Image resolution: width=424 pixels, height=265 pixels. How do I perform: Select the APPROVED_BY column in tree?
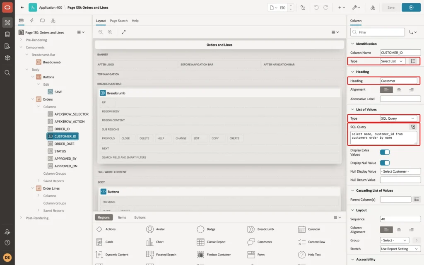pos(65,159)
